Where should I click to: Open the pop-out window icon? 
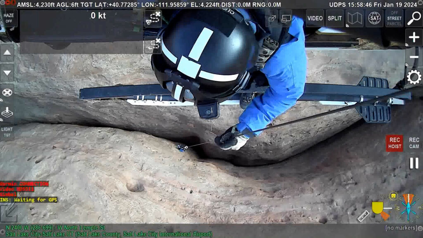tap(272, 19)
